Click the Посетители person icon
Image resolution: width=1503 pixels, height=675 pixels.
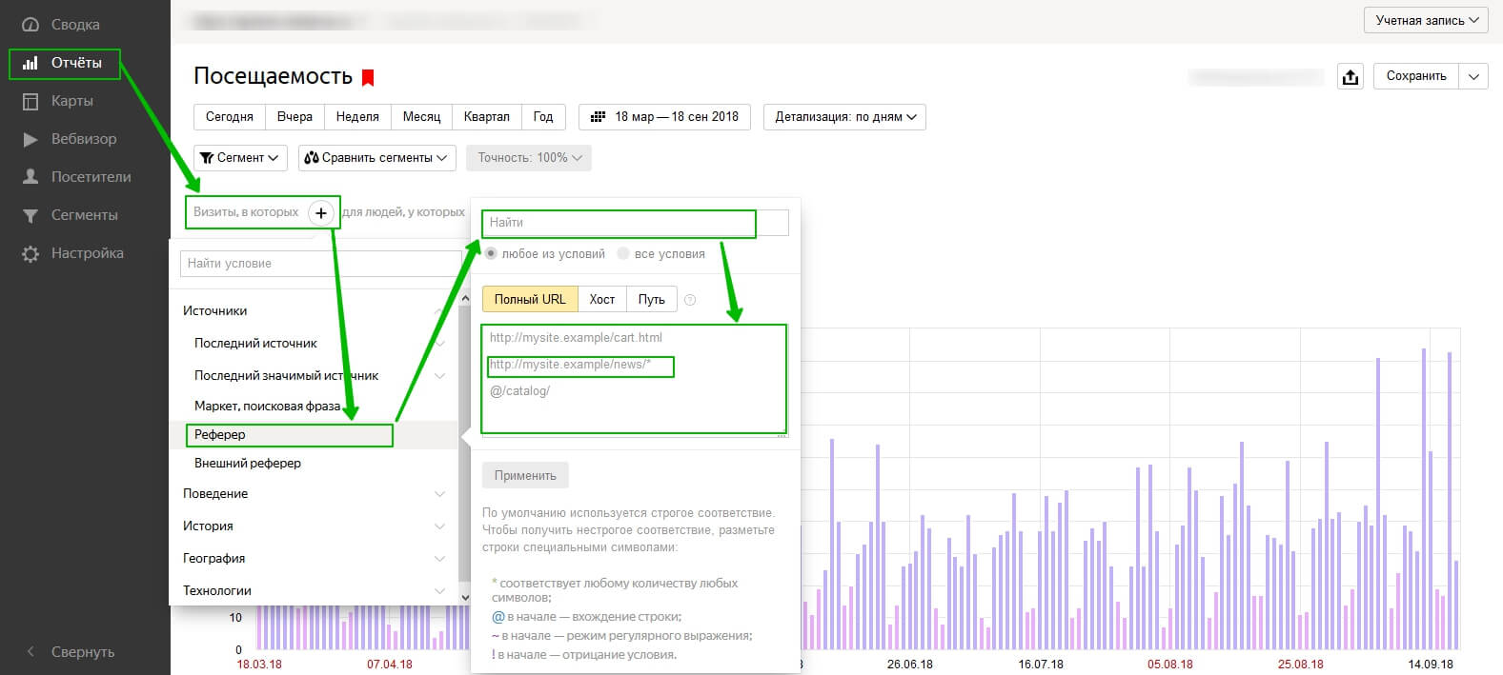click(x=30, y=177)
